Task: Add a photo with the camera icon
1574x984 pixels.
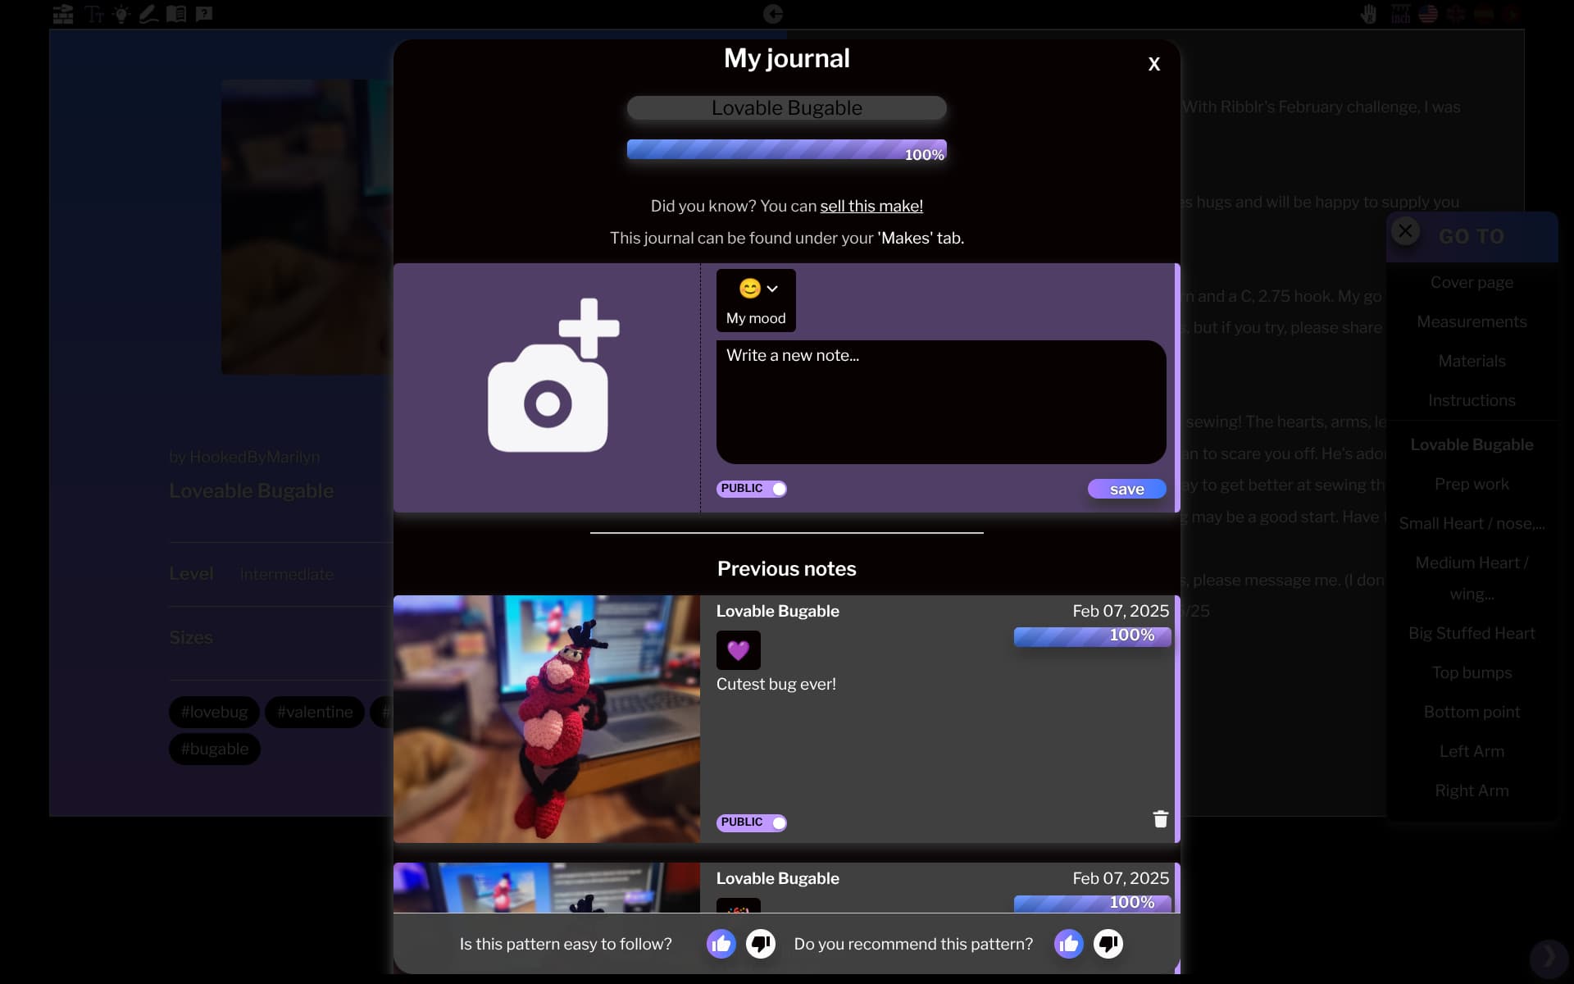Action: [553, 376]
